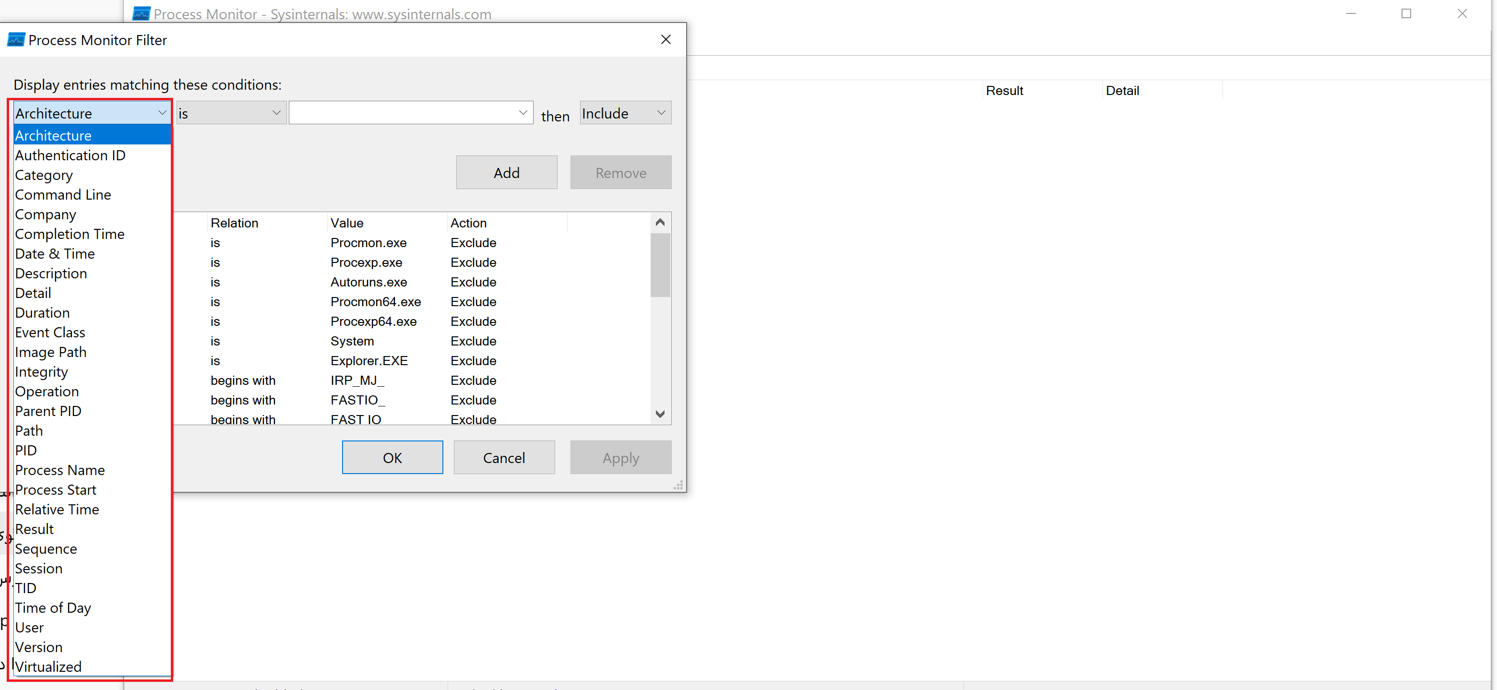Open the filter value combo box arrow
1497x690 pixels.
[x=523, y=113]
